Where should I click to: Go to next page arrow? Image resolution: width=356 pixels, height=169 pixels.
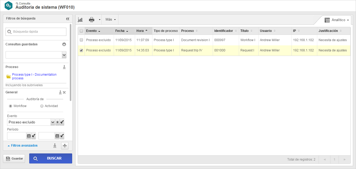coord(344,160)
